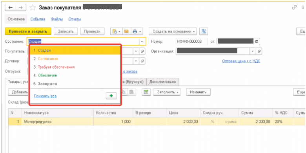
Task: Open the Организация record with its open icon
Action: coord(259,51)
